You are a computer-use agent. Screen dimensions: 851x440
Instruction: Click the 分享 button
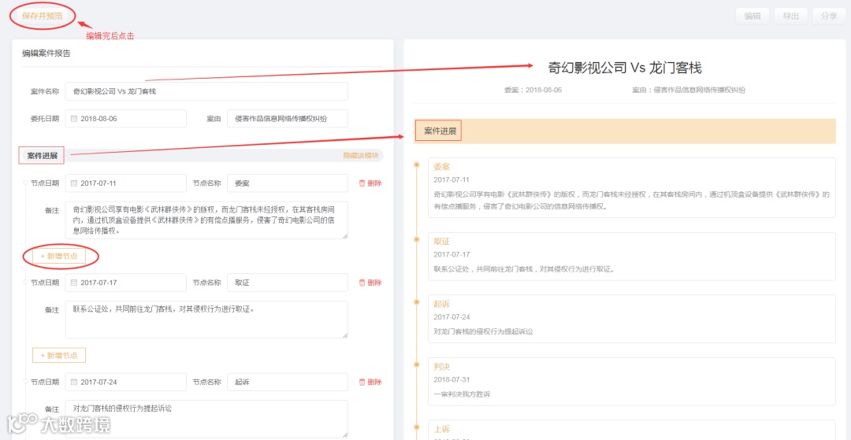point(829,17)
